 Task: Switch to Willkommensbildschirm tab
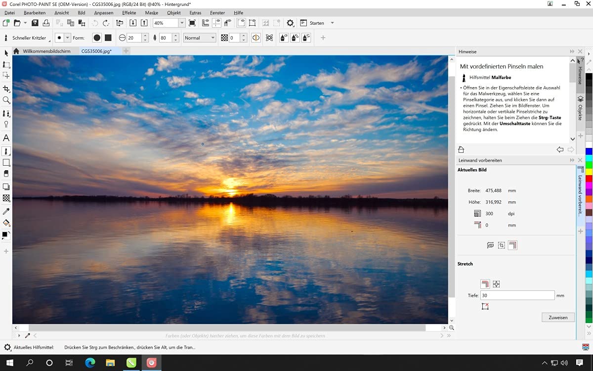tap(46, 51)
